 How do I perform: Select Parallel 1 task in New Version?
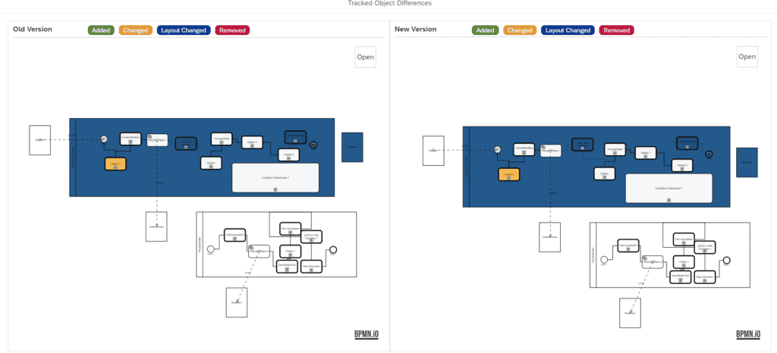click(684, 261)
